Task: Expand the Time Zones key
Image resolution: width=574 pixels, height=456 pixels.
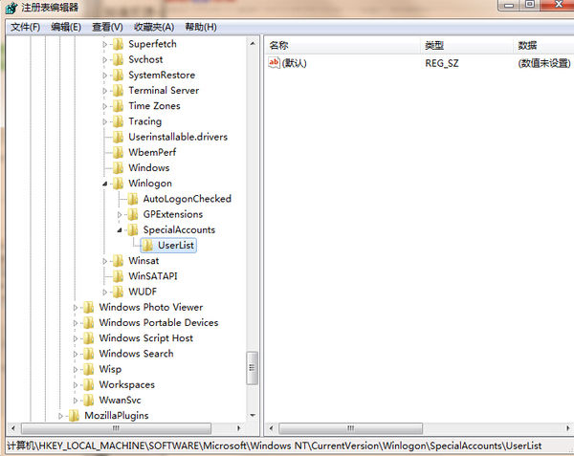Action: point(104,106)
